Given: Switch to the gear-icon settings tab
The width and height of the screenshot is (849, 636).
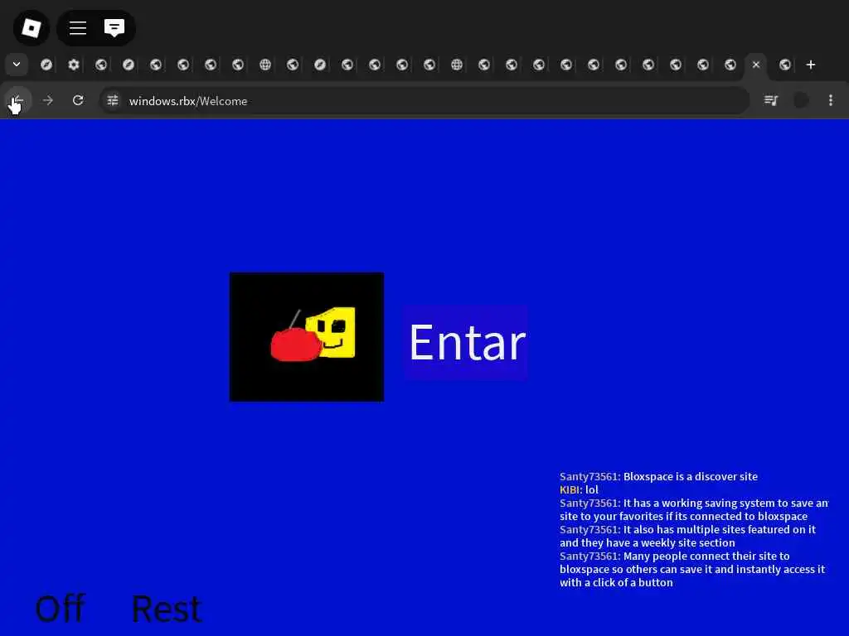Looking at the screenshot, I should (74, 65).
